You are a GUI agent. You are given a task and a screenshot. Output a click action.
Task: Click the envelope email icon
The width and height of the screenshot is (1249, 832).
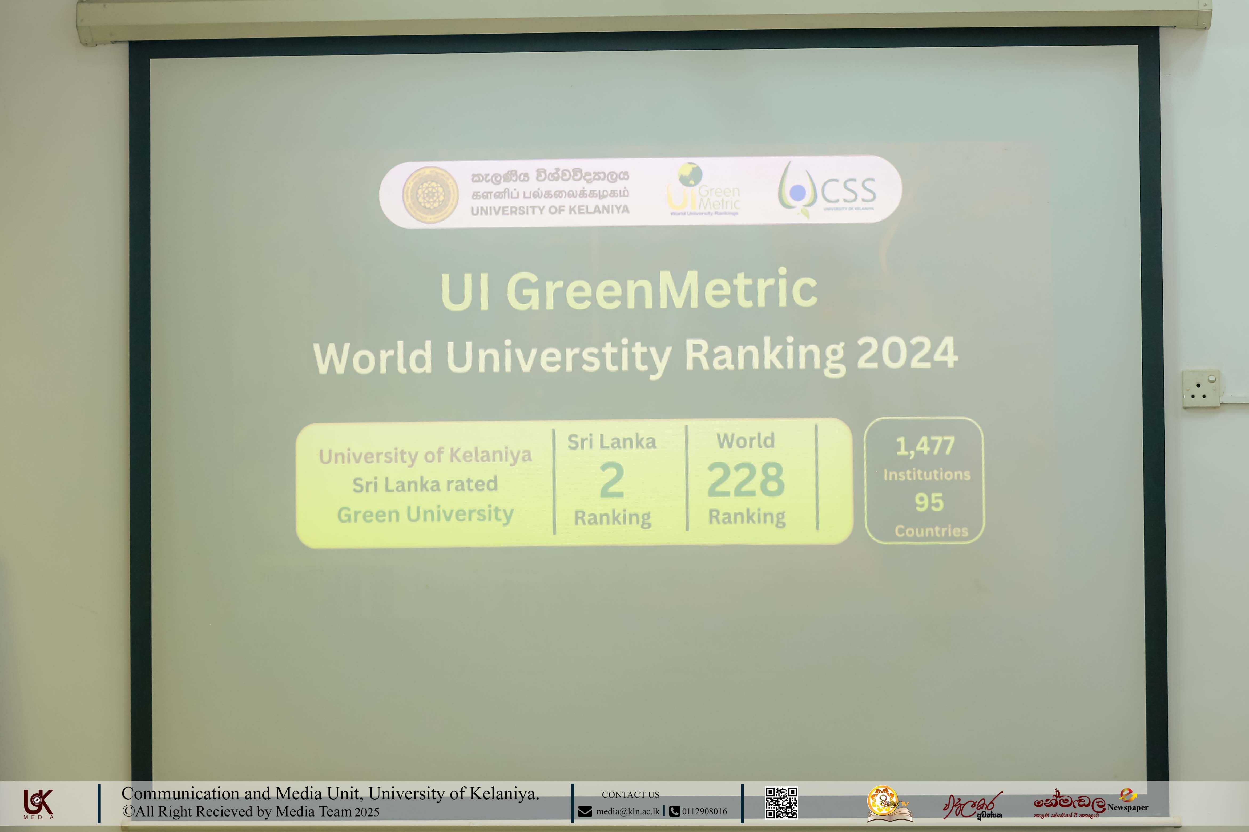pos(585,811)
